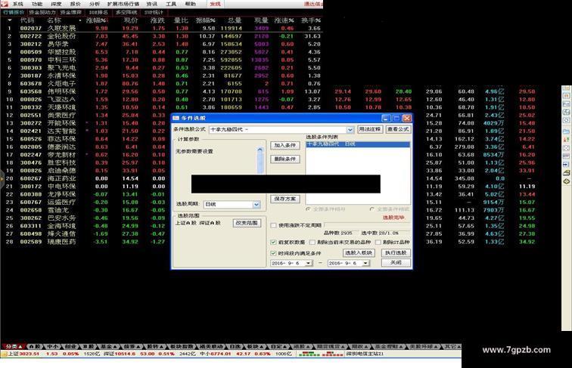
Task: Expand the 分类▲ bottom tab menu
Action: point(14,346)
